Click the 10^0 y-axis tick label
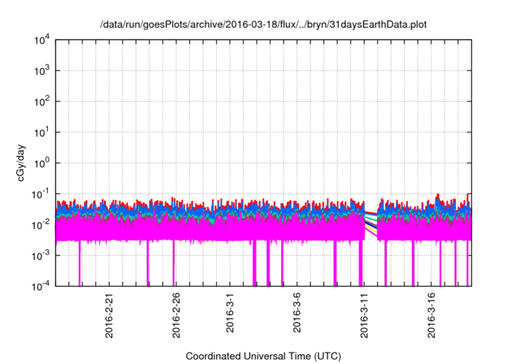This screenshot has width=520, height=364. 41,163
